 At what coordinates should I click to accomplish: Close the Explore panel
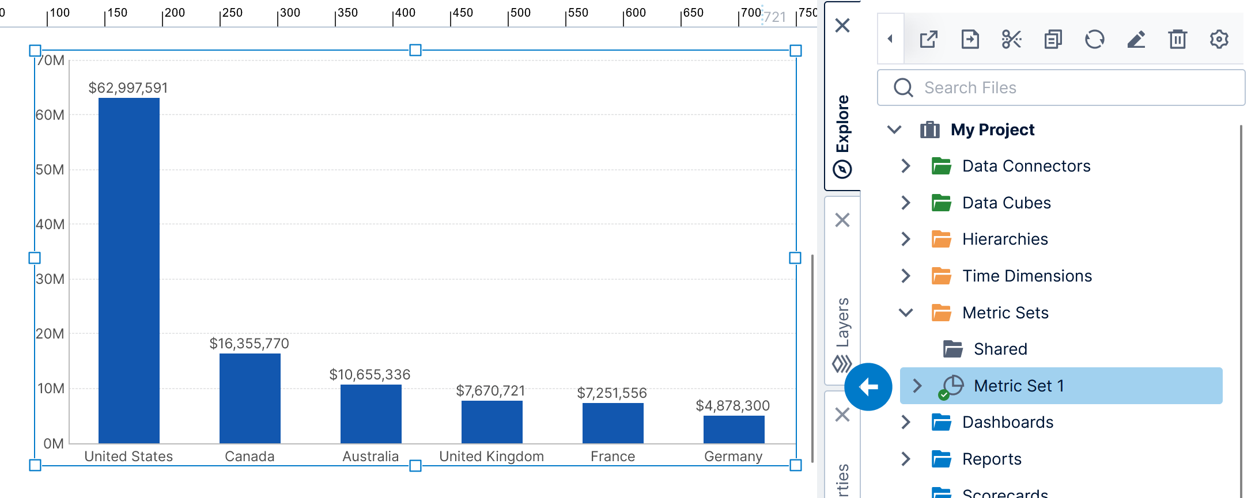[842, 25]
